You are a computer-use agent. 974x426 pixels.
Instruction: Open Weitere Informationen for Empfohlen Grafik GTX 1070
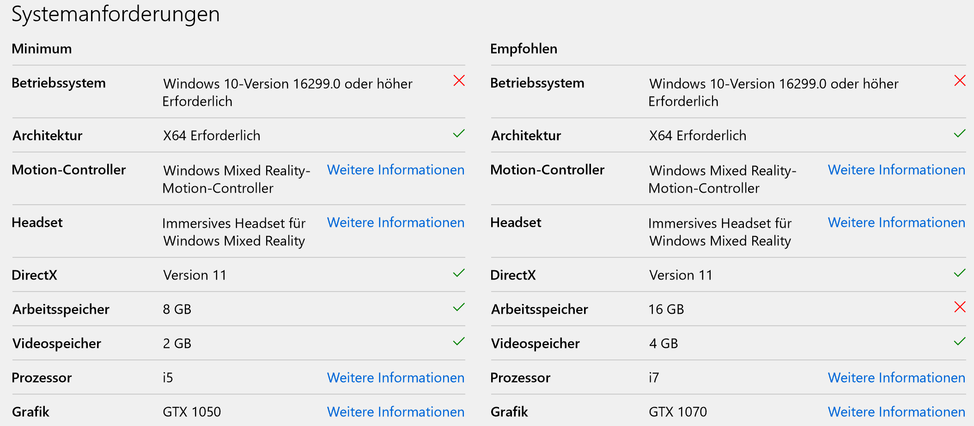click(x=896, y=412)
